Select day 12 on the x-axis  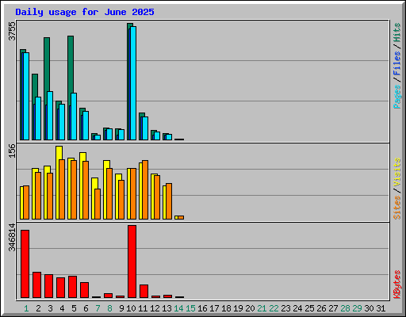155,308
